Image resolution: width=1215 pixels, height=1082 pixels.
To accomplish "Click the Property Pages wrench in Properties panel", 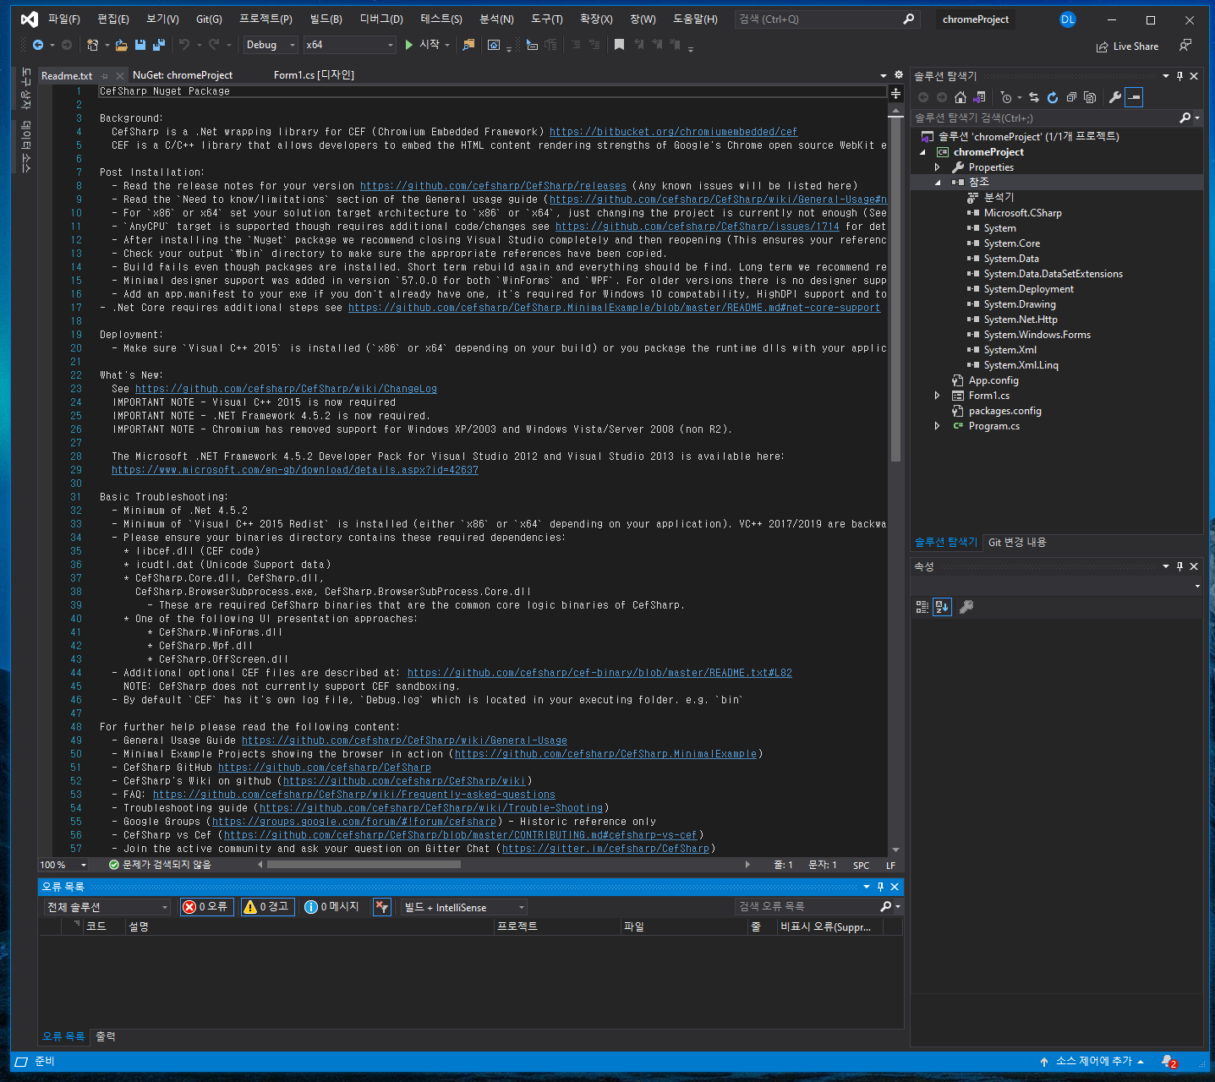I will [x=966, y=607].
